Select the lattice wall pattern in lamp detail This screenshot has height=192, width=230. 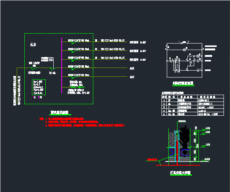(x=172, y=140)
